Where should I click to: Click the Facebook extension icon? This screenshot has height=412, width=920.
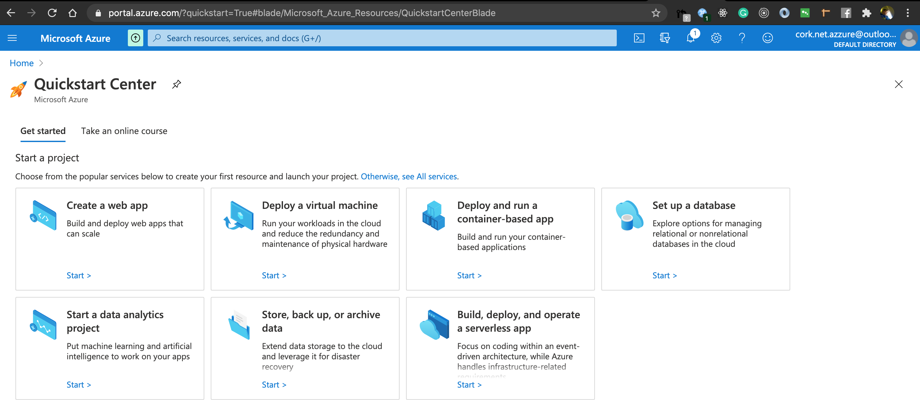tap(846, 13)
